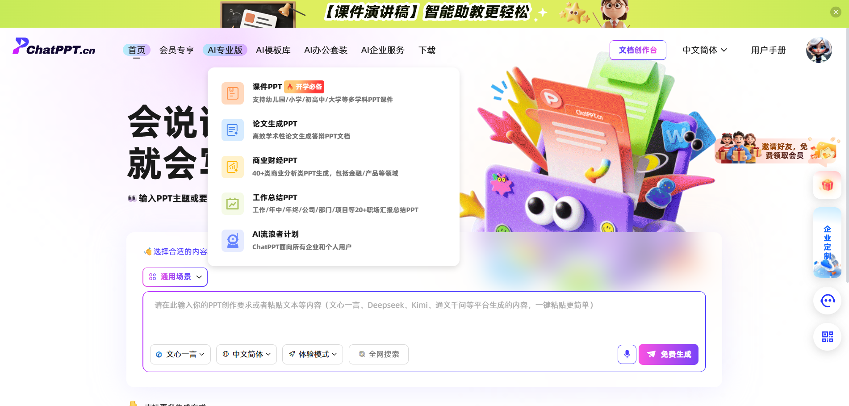The width and height of the screenshot is (849, 406).
Task: Expand the 通用场景 scene dropdown
Action: tap(175, 277)
